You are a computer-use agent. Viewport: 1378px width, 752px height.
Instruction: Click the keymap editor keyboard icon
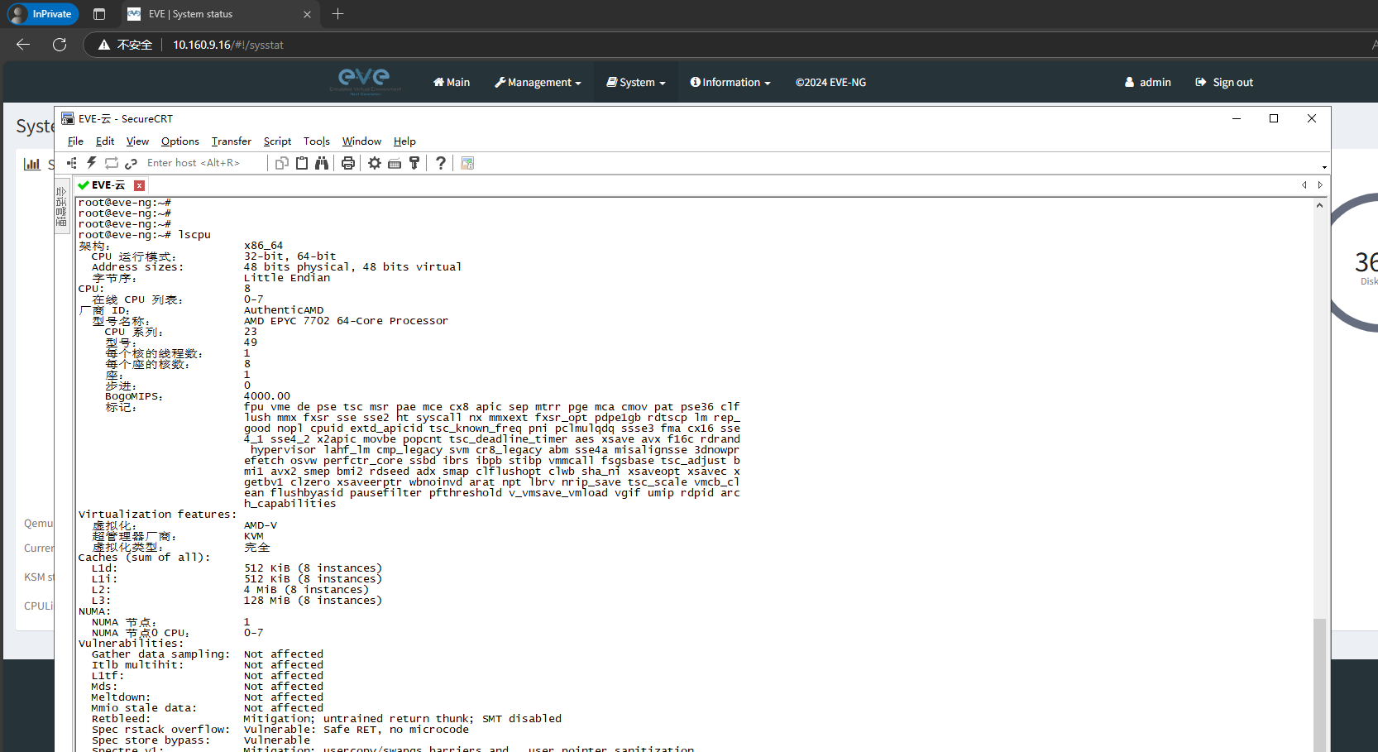pyautogui.click(x=395, y=163)
